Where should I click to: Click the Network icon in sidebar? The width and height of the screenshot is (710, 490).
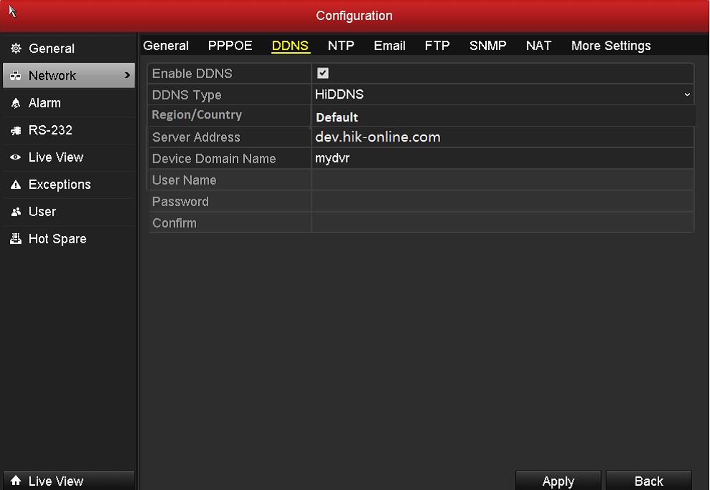click(16, 76)
